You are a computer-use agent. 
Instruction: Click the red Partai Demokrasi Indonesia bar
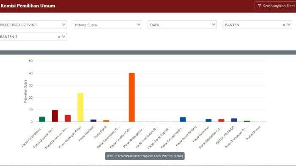[68, 118]
